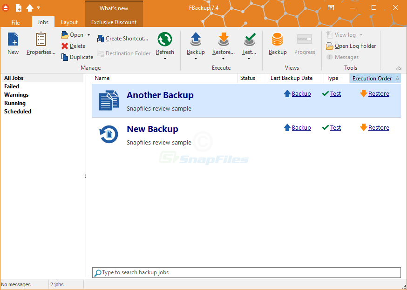The image size is (407, 290).
Task: Select All Jobs in the sidebar
Action: click(x=43, y=78)
